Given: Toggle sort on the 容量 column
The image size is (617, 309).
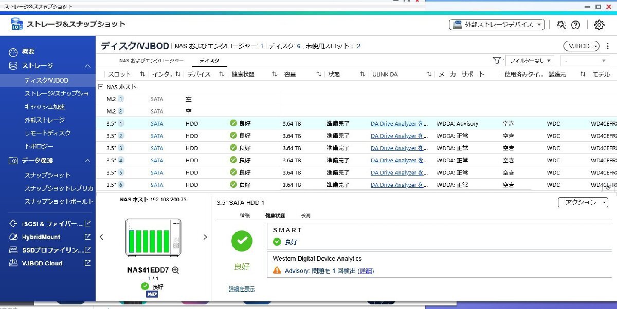Looking at the screenshot, I should point(318,73).
